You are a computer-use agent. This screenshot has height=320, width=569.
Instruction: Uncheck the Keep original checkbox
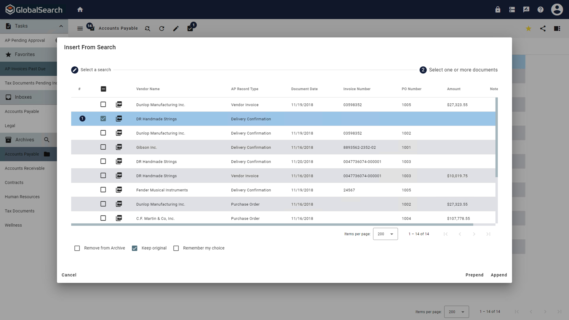pyautogui.click(x=135, y=248)
